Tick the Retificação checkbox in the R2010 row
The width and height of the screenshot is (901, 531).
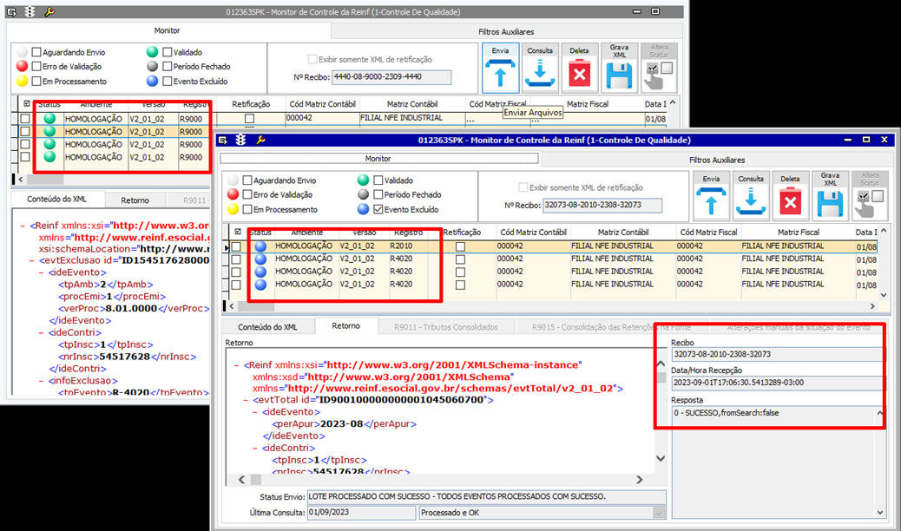pos(460,246)
